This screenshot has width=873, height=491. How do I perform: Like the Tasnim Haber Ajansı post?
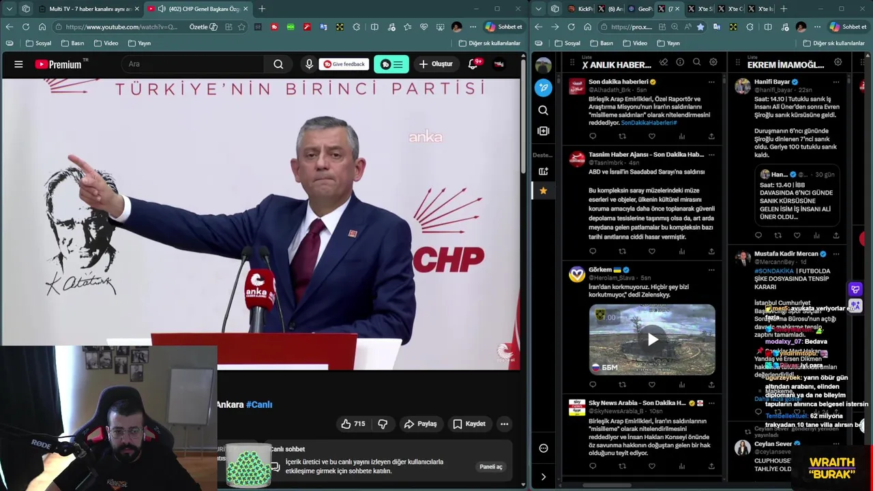[652, 252]
